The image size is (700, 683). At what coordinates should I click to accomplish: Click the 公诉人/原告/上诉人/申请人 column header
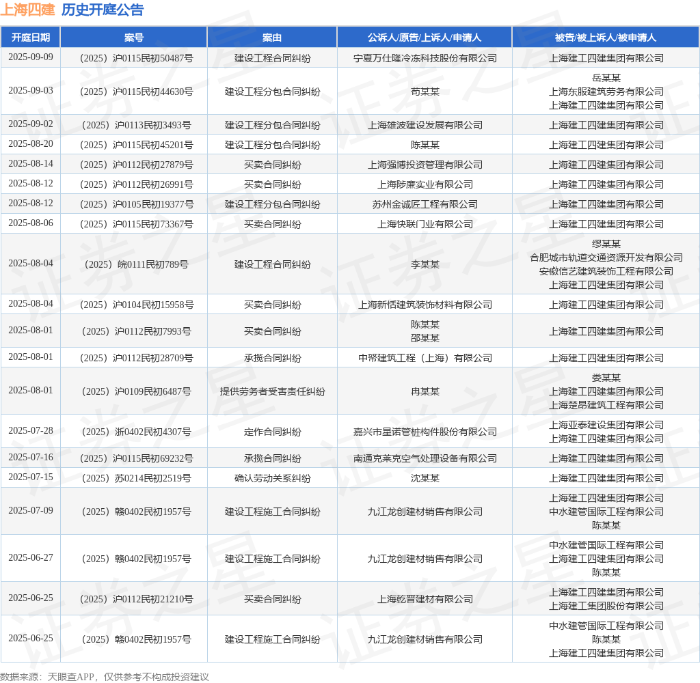[x=424, y=38]
